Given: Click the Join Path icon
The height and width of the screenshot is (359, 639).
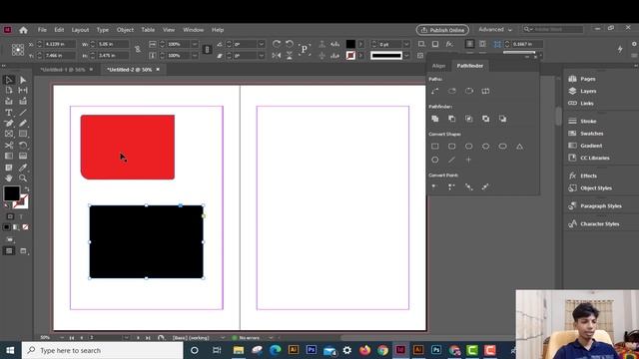Looking at the screenshot, I should pos(435,91).
